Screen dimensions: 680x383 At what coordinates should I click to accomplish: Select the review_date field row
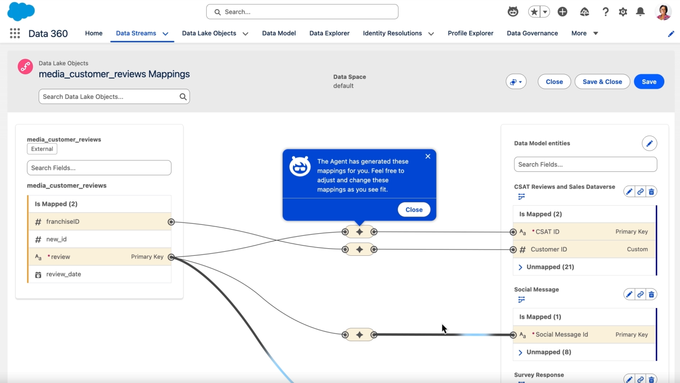click(100, 274)
